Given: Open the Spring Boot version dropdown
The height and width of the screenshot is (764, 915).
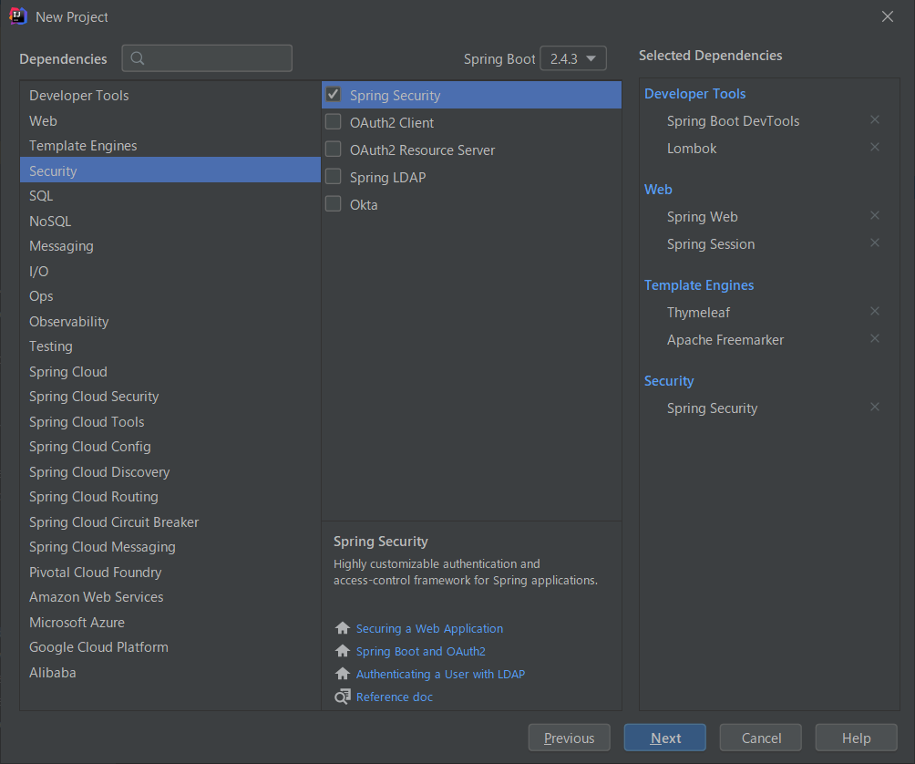Looking at the screenshot, I should pos(573,58).
